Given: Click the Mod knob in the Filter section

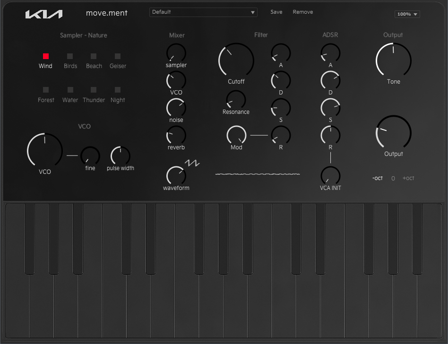Looking at the screenshot, I should pos(236,135).
